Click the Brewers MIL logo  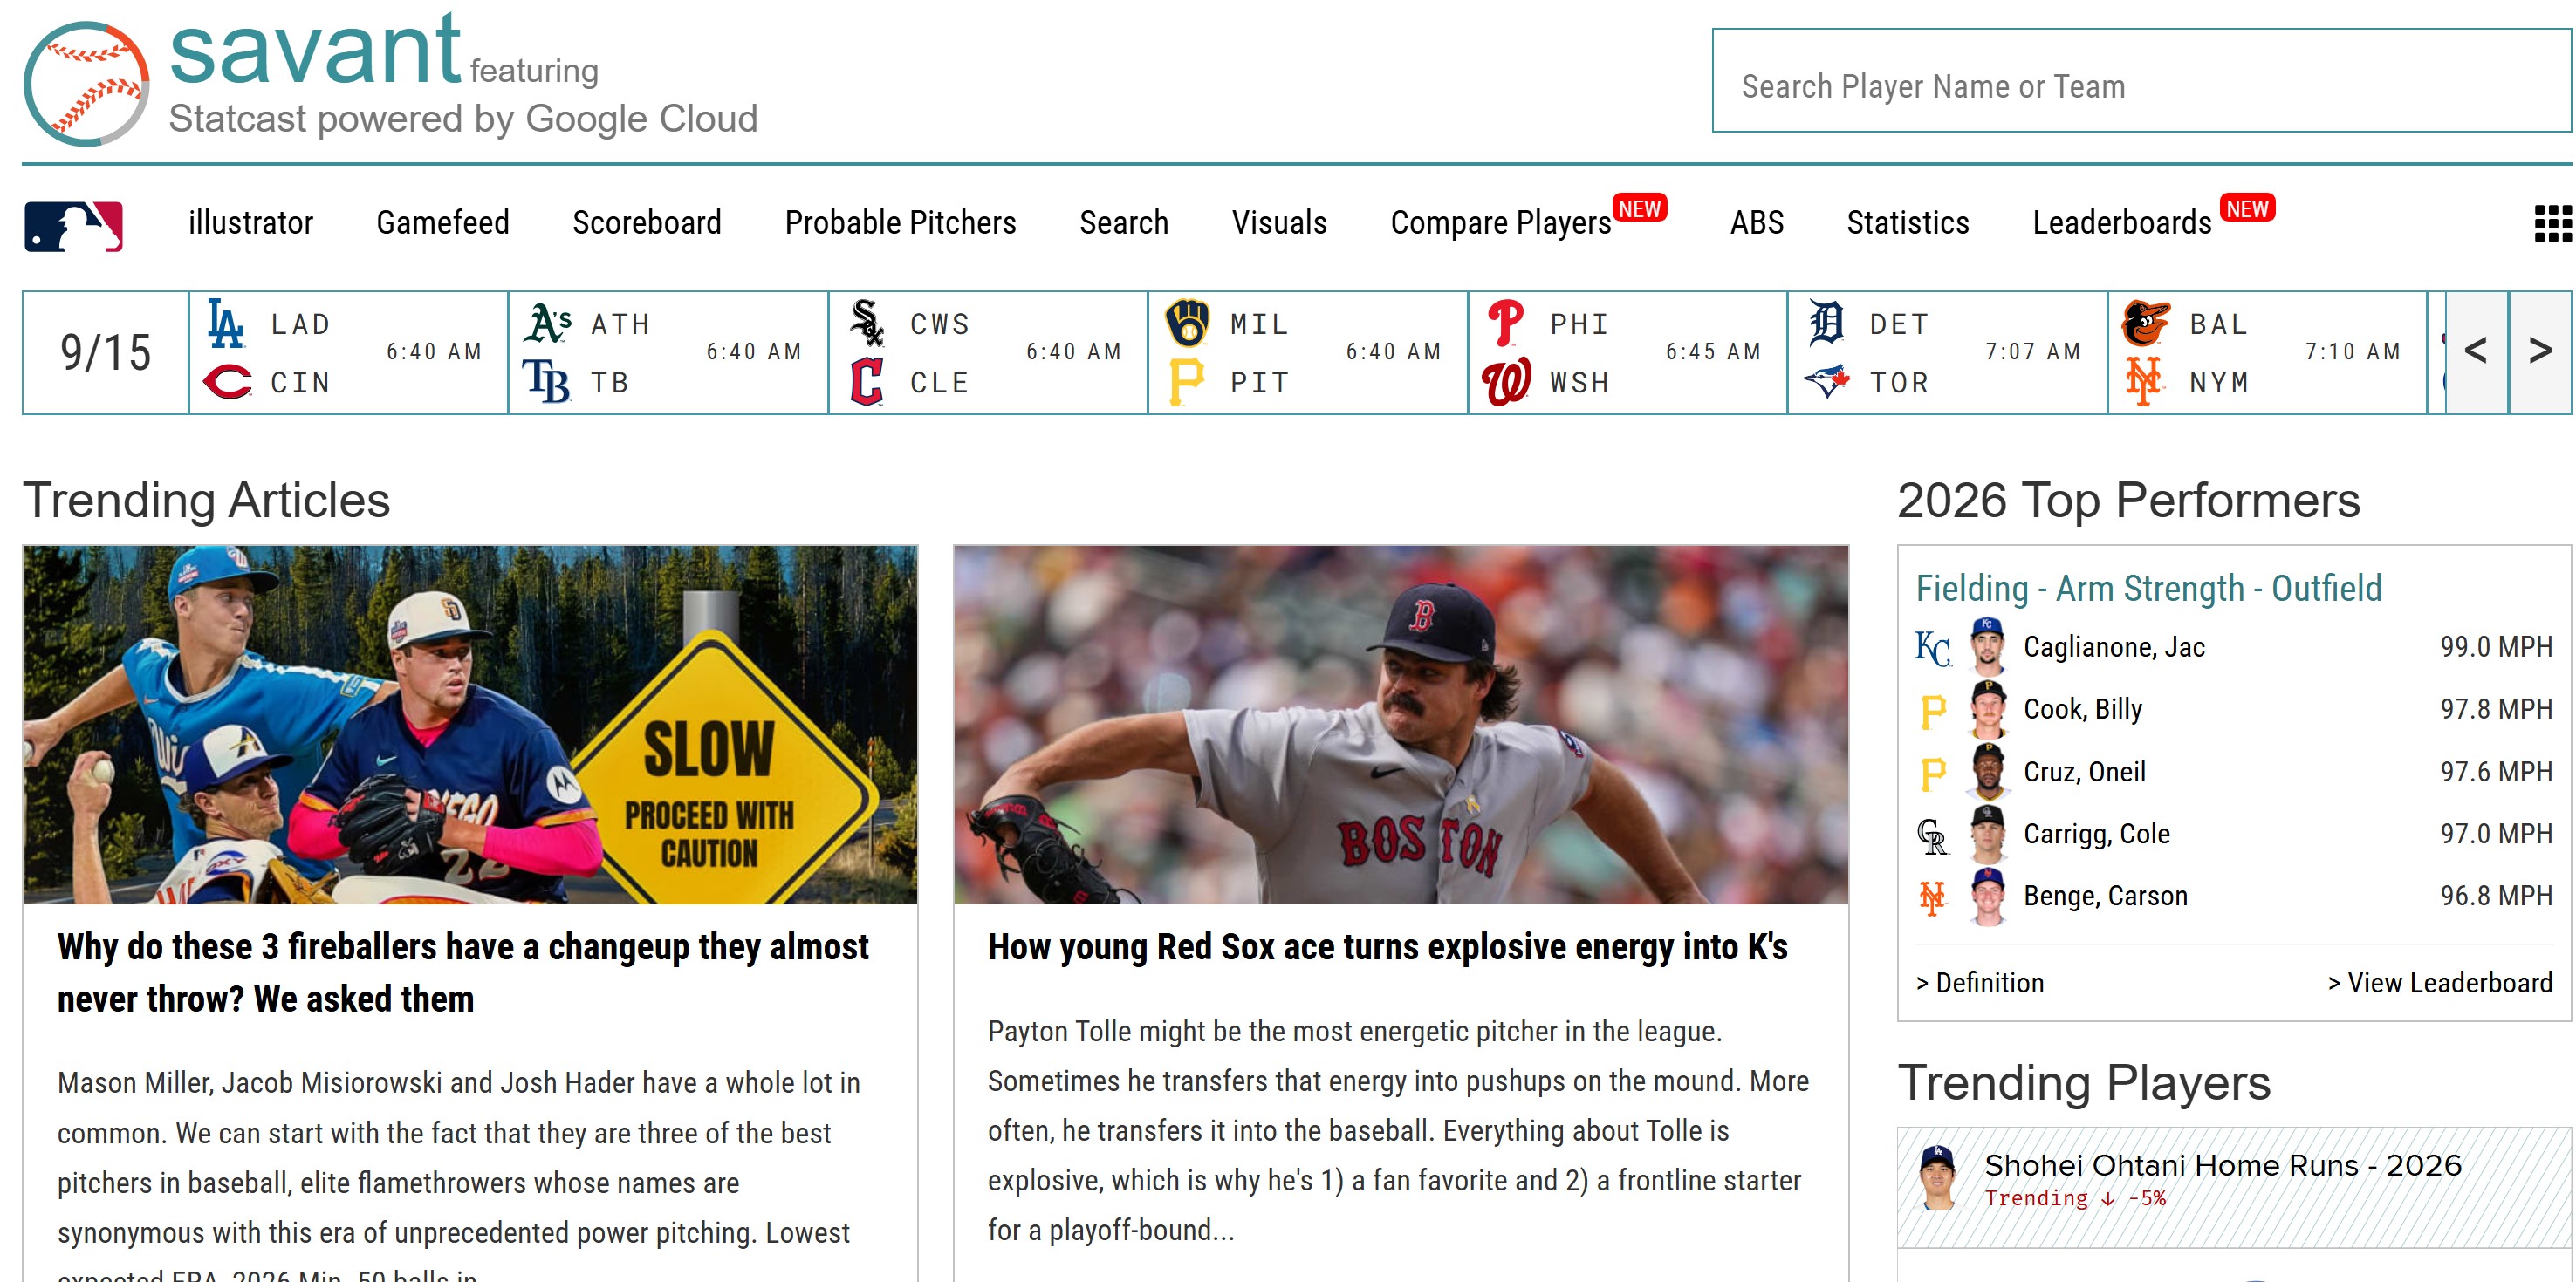[x=1187, y=324]
